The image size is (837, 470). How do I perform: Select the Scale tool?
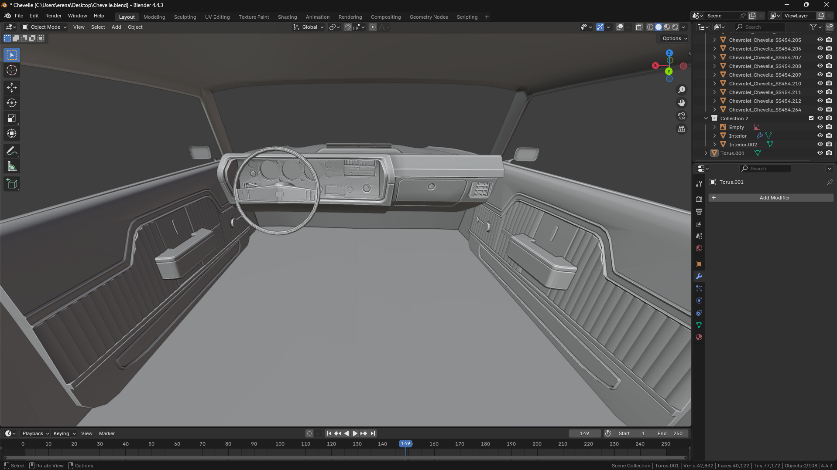click(x=12, y=118)
